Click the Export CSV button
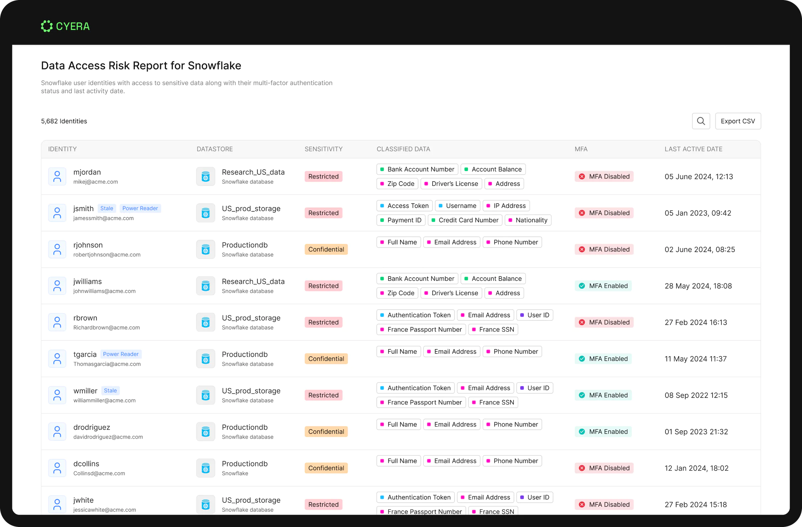The image size is (802, 527). (738, 121)
